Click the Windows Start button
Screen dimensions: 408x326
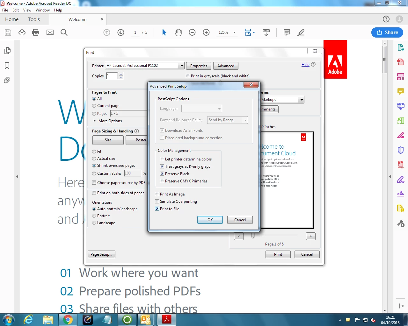point(8,319)
